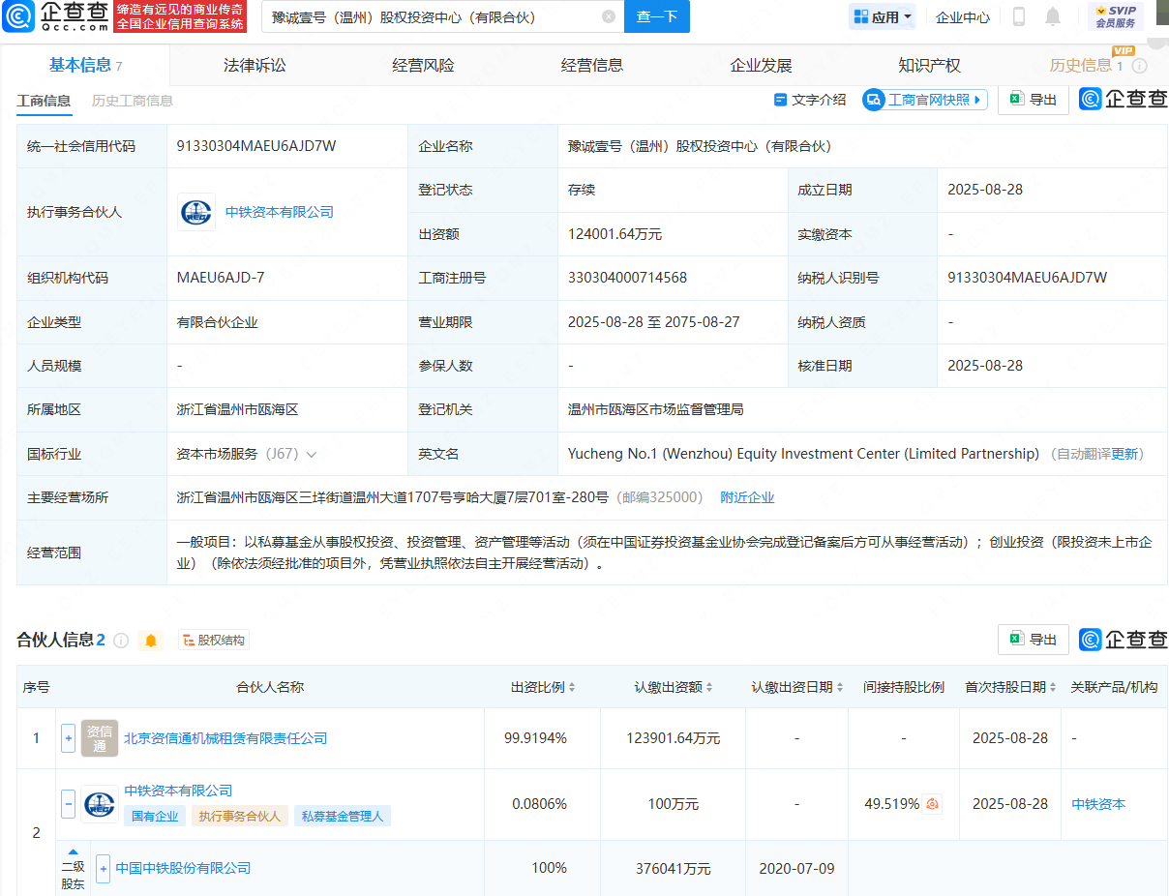The image size is (1169, 896).
Task: Sort by 首次持股日期 column
Action: [1052, 687]
